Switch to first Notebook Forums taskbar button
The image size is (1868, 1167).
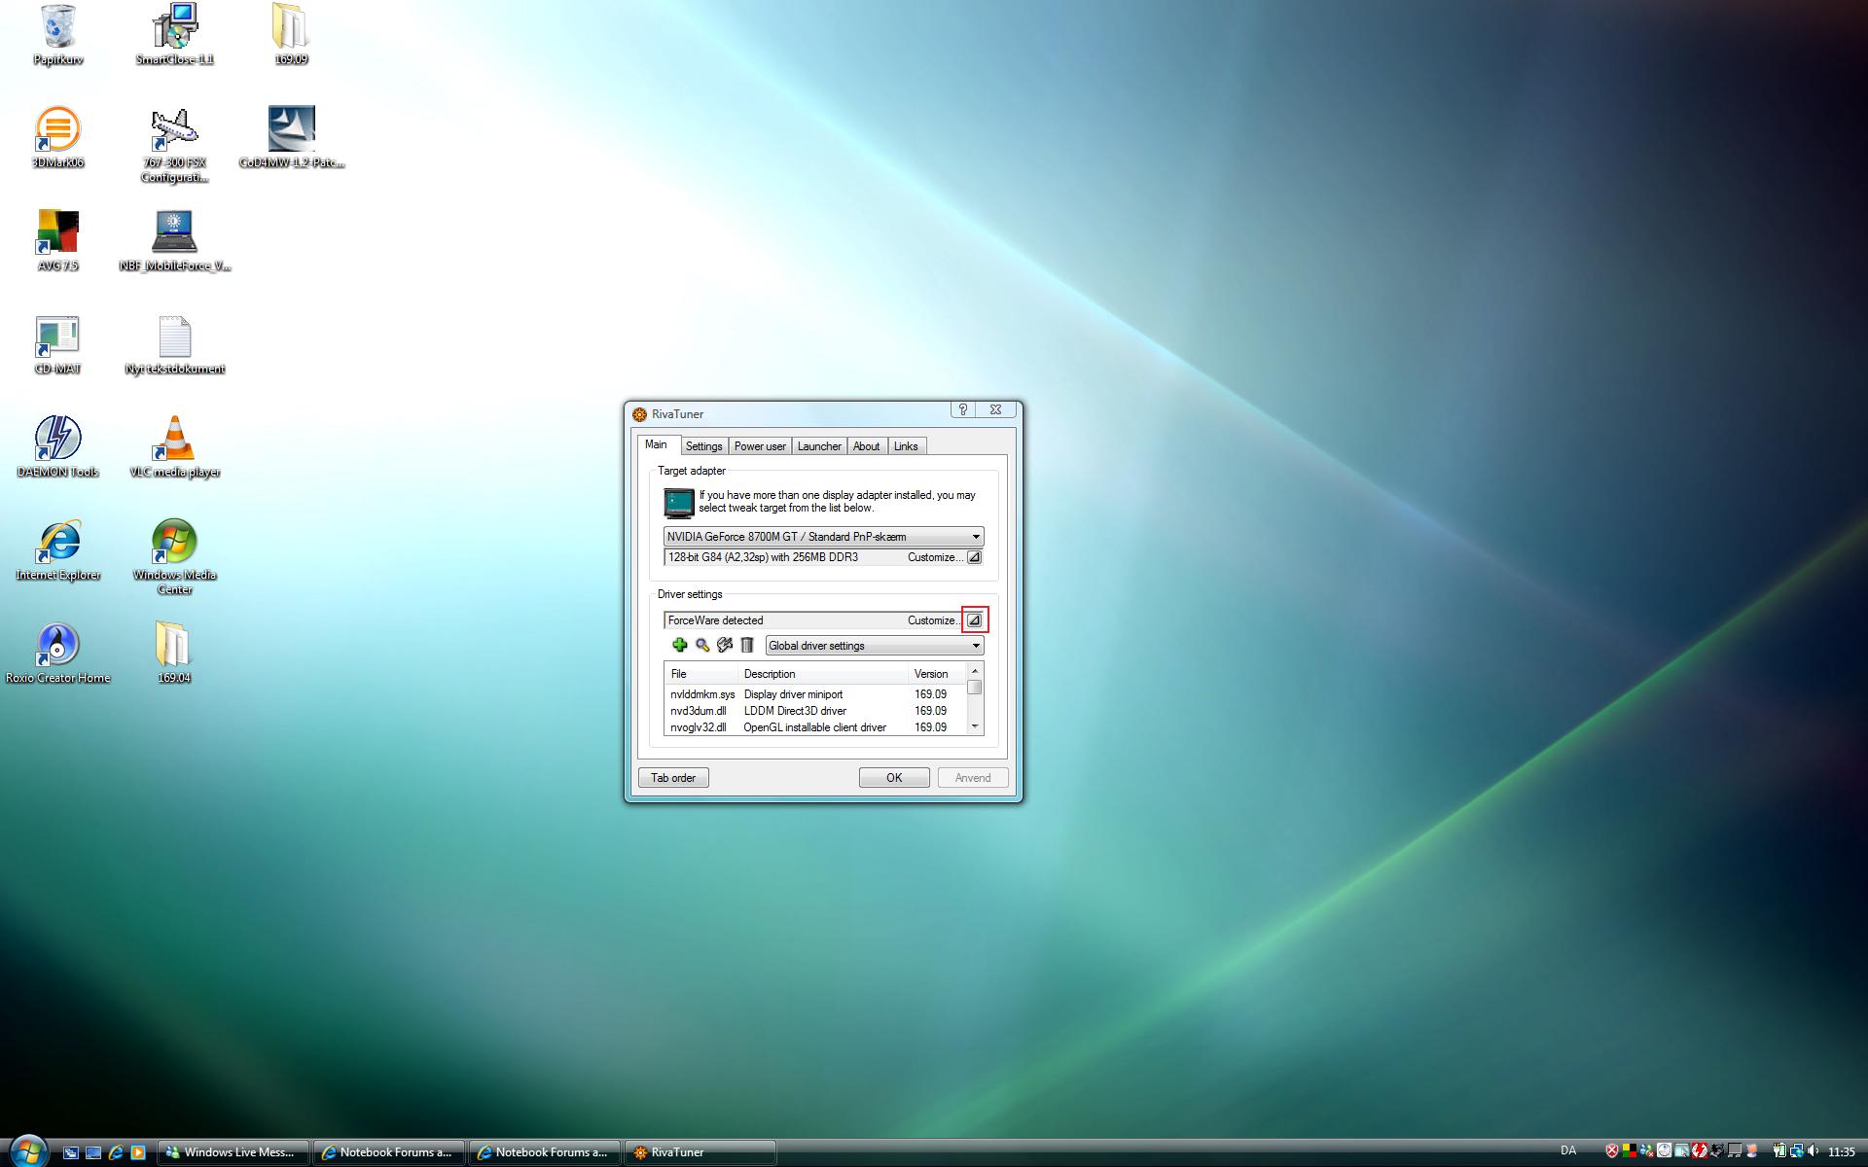[x=389, y=1152]
